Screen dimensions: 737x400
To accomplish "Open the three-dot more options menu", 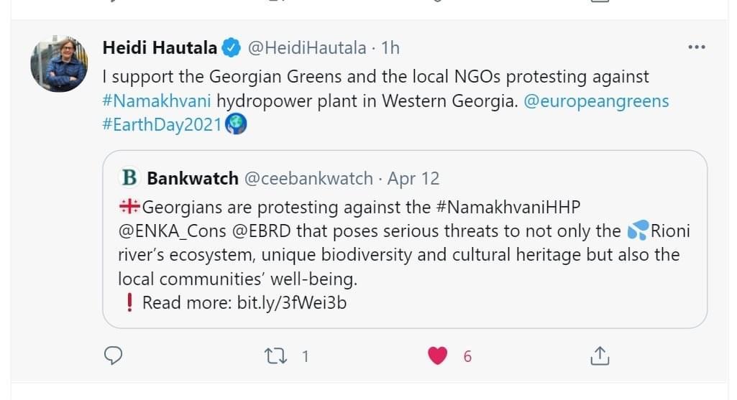I will point(697,47).
